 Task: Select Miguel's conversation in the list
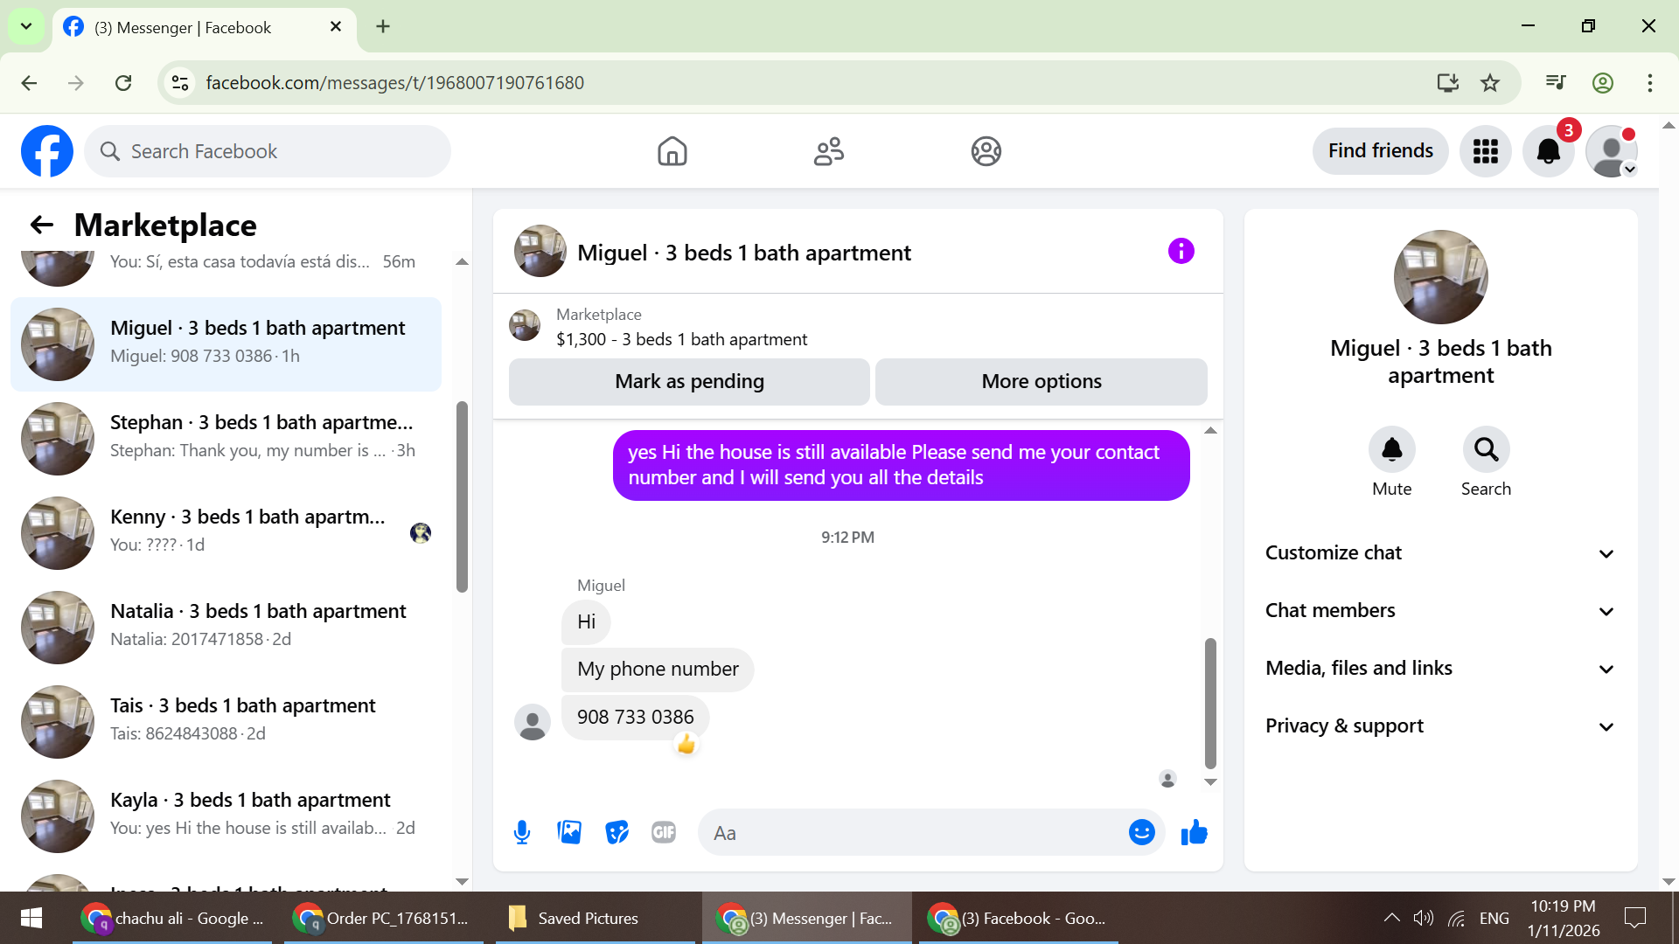226,344
